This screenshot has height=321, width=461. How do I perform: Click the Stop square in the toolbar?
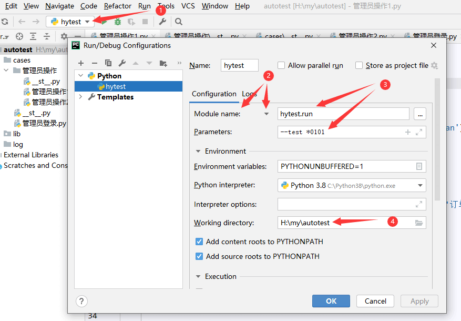[x=145, y=22]
